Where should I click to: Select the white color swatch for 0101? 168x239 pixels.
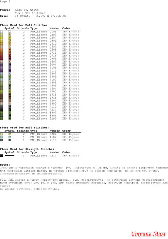[x=1, y=32]
